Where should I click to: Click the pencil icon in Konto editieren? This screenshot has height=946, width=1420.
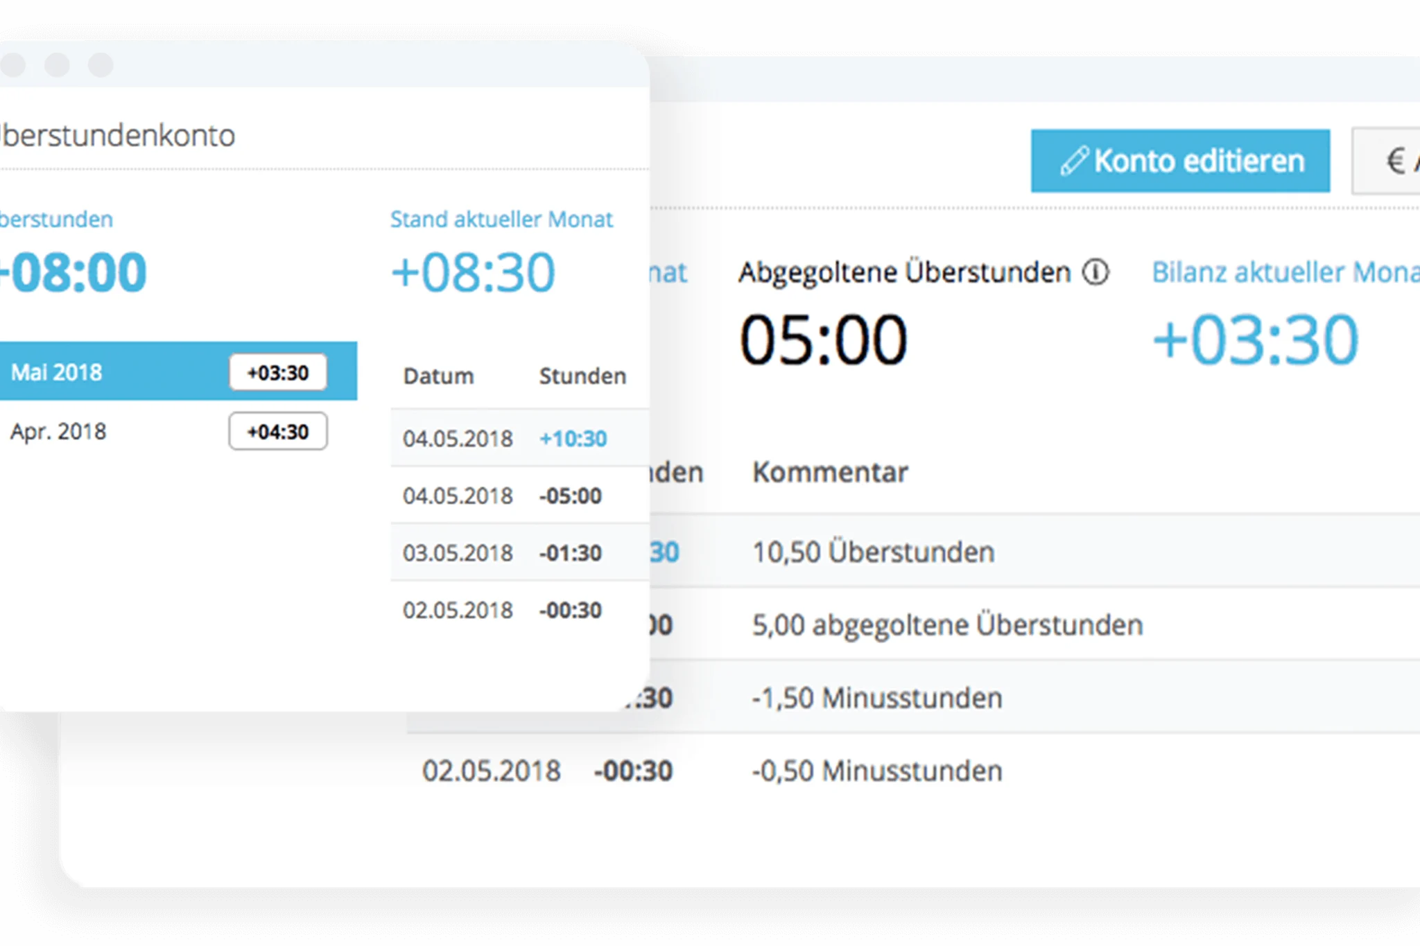click(1074, 161)
